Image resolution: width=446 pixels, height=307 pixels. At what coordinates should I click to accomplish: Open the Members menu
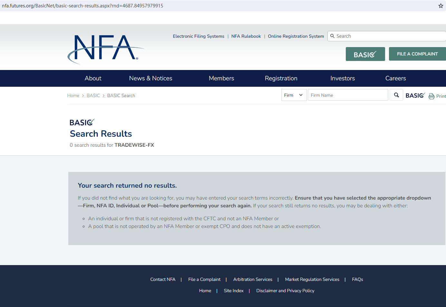(221, 78)
